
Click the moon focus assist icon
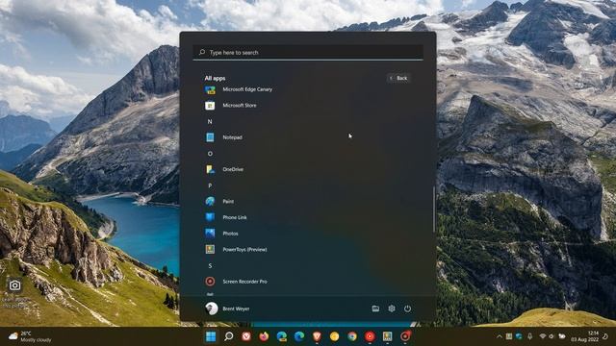(x=605, y=336)
